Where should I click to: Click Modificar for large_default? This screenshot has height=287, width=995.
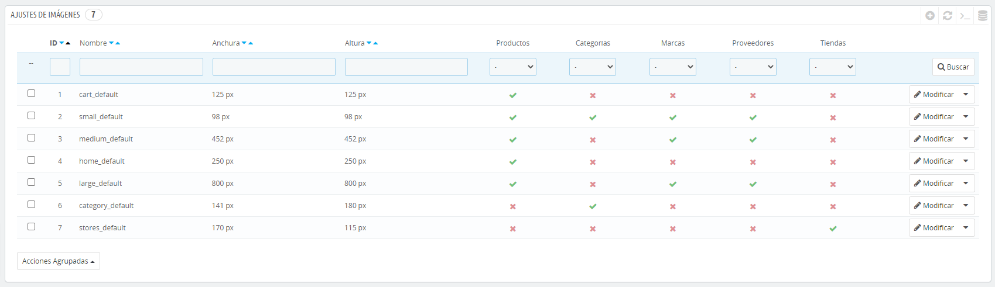[x=934, y=184]
